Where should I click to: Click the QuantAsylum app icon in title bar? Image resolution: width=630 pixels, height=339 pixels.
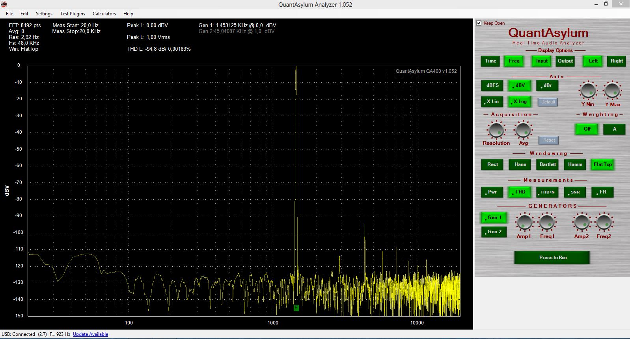(4, 4)
